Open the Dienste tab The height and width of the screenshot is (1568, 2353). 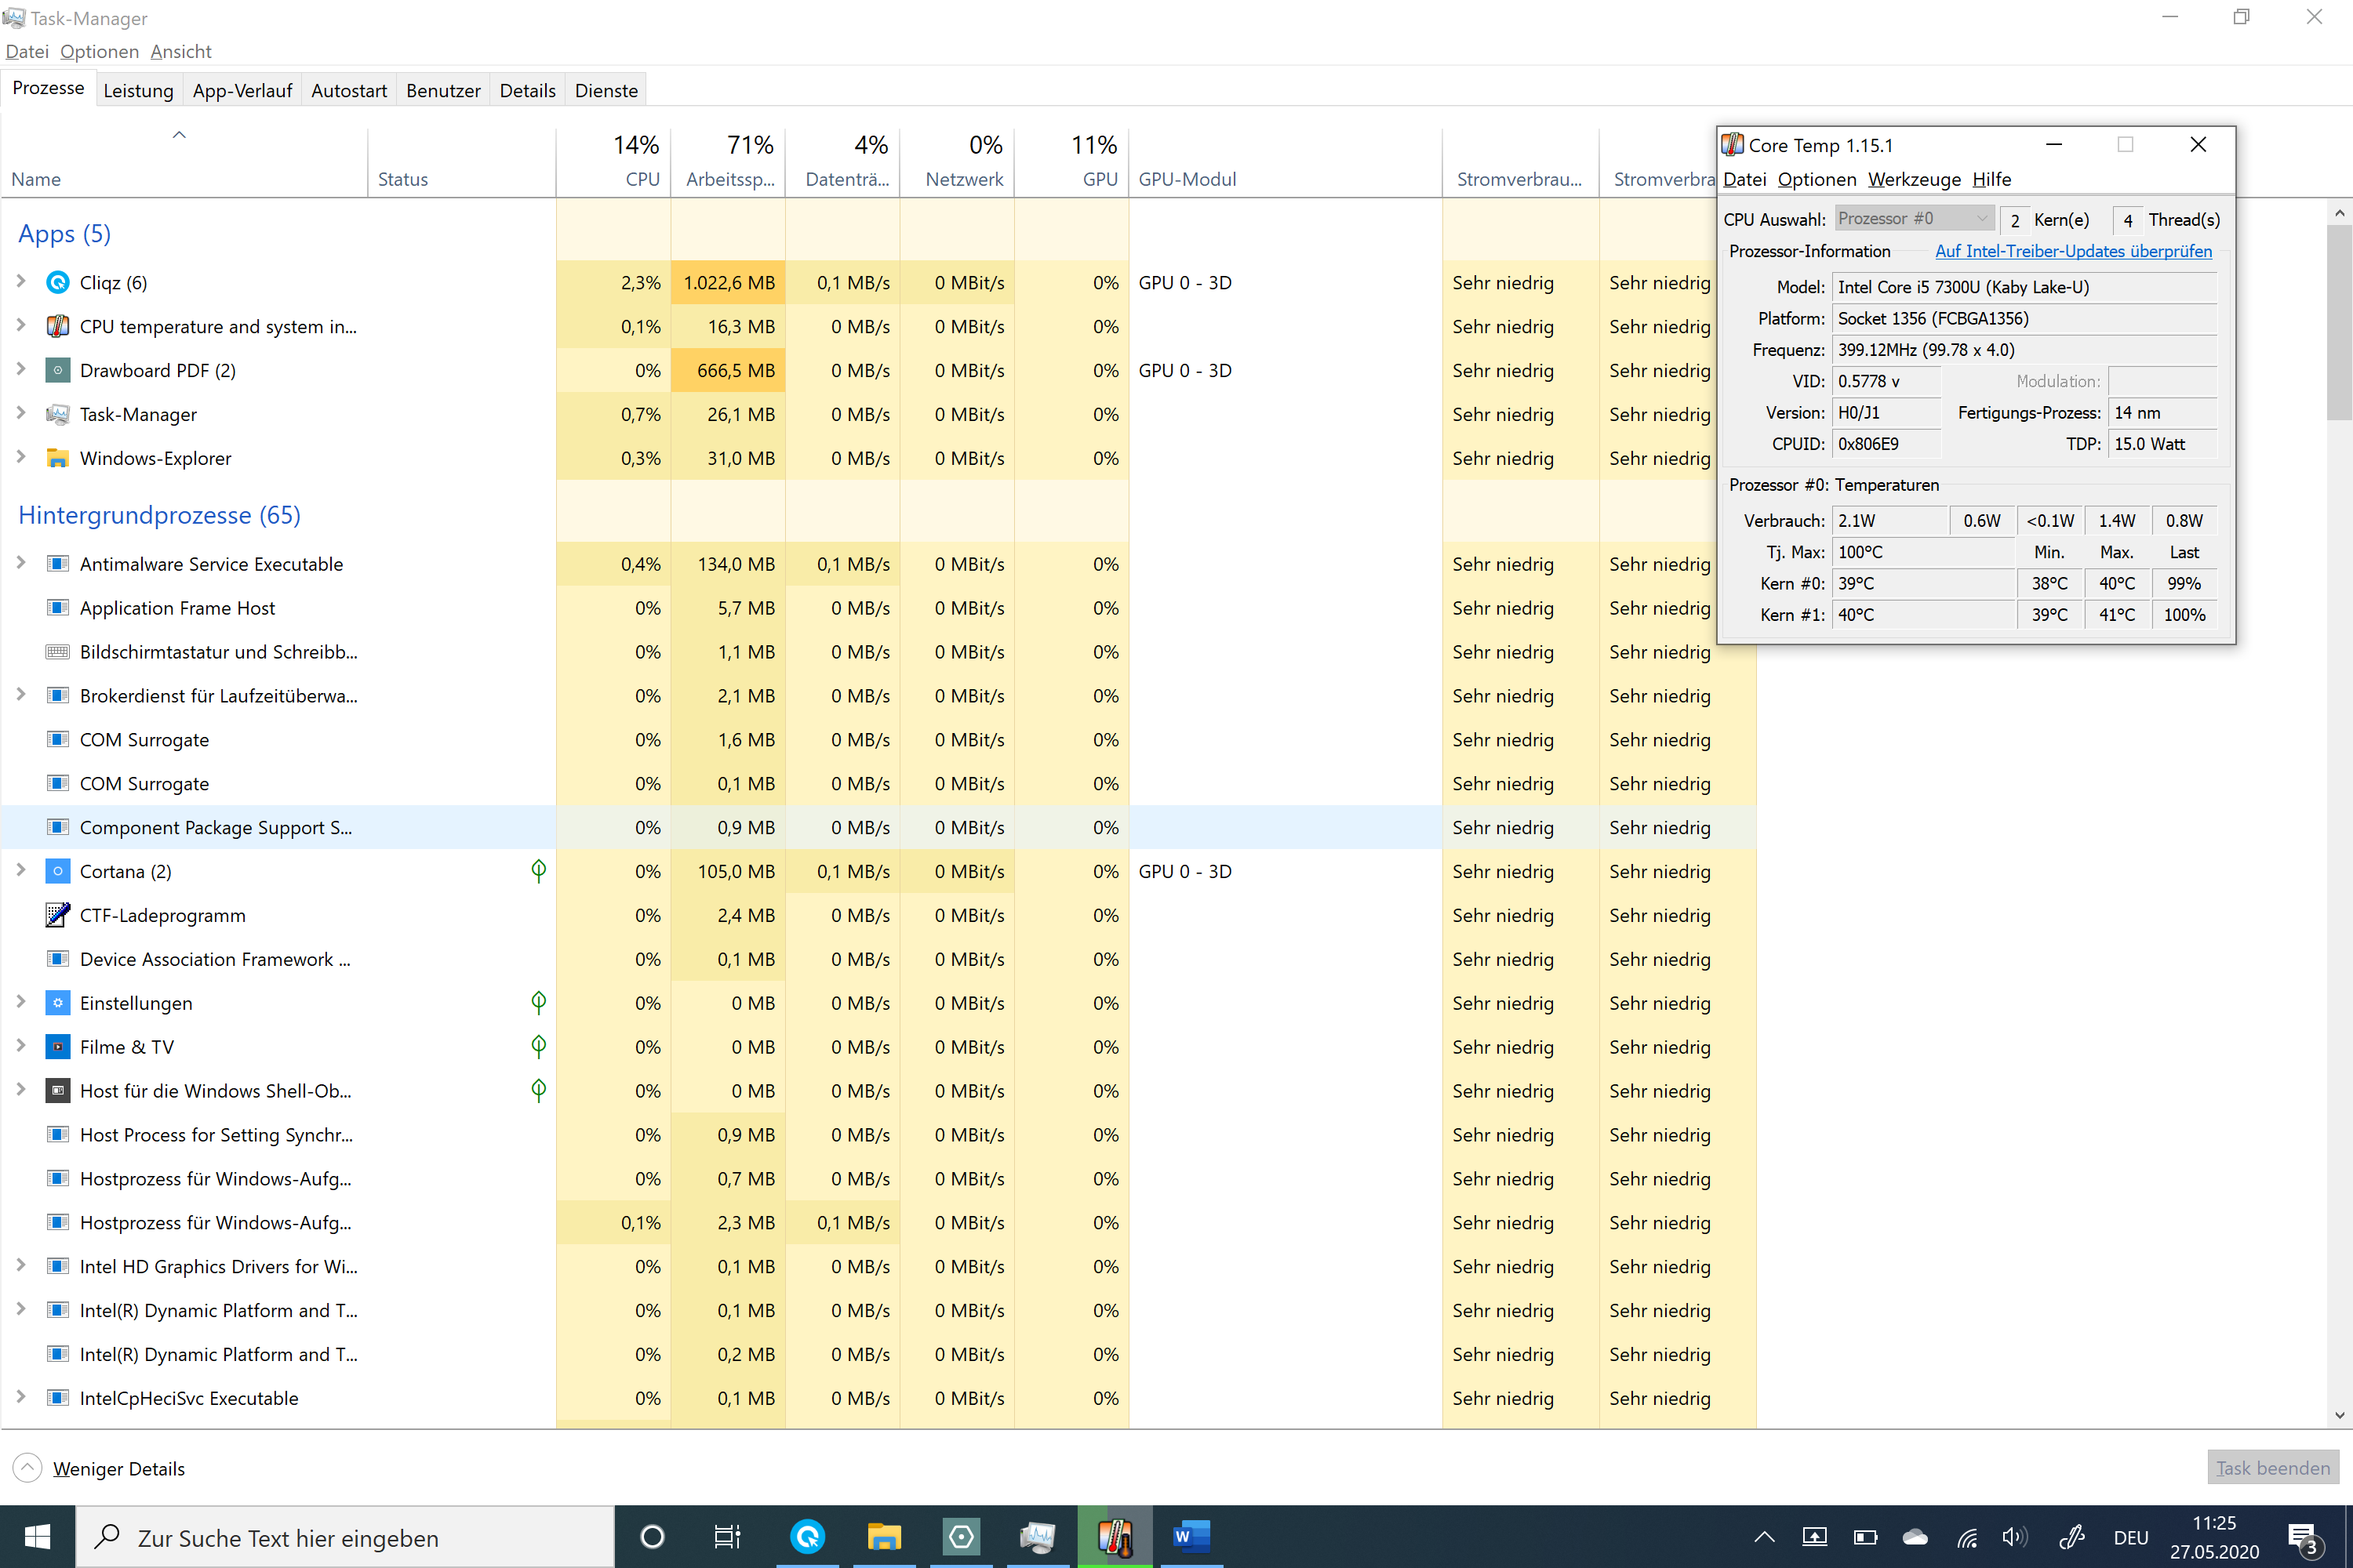606,91
